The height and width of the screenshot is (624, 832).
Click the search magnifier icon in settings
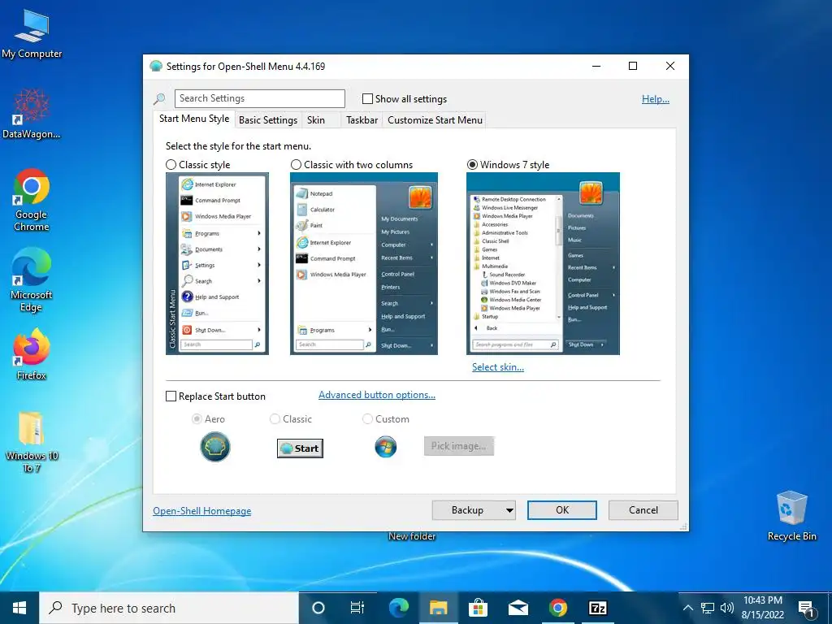[x=159, y=98]
